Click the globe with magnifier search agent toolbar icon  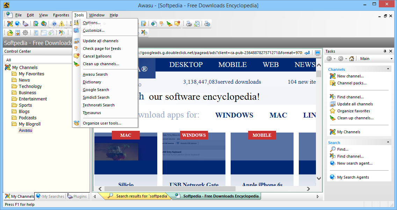(x=17, y=24)
